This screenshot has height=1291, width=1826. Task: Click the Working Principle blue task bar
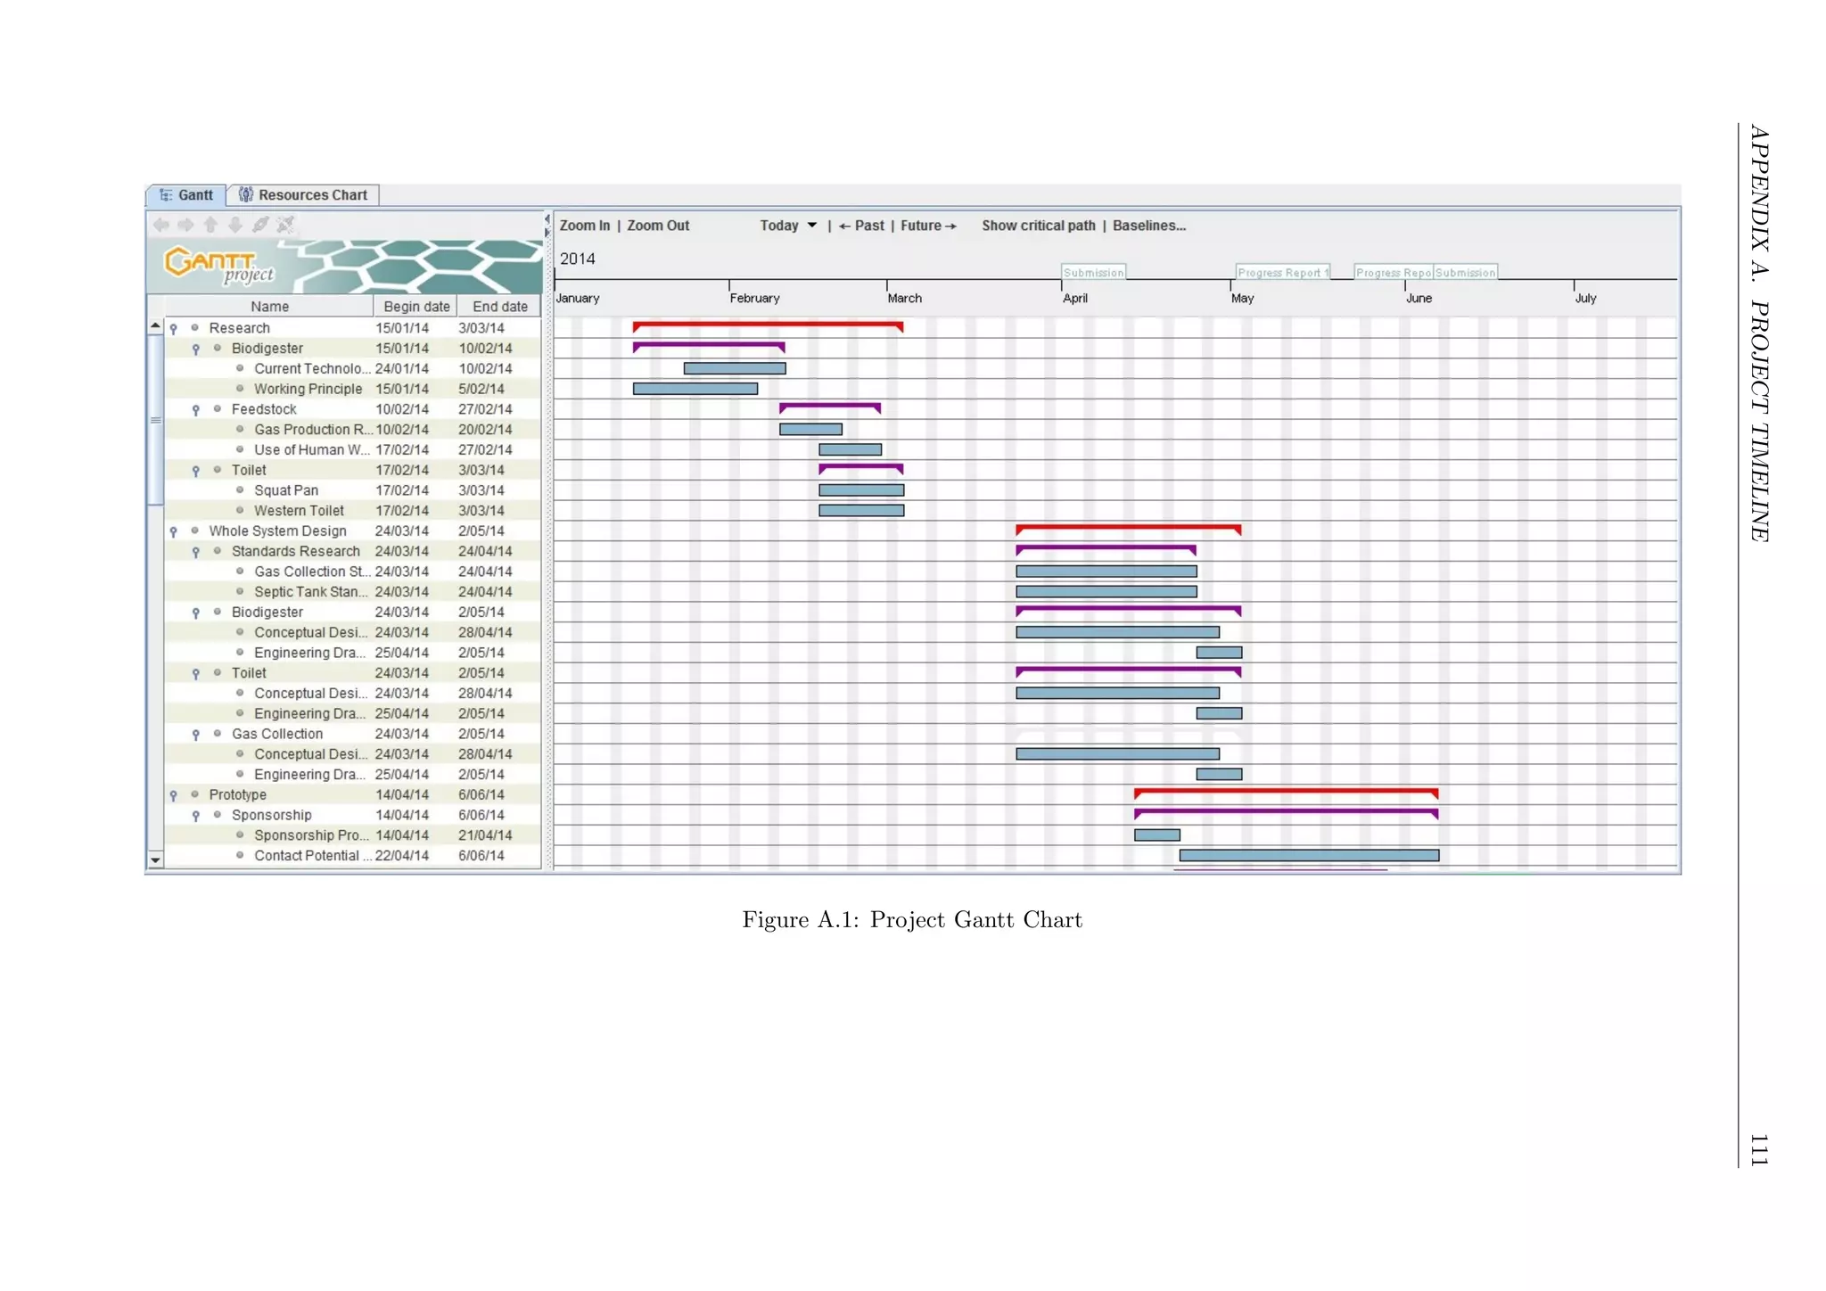pyautogui.click(x=695, y=389)
